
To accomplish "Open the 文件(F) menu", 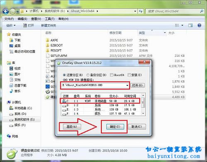I will pos(9,19).
